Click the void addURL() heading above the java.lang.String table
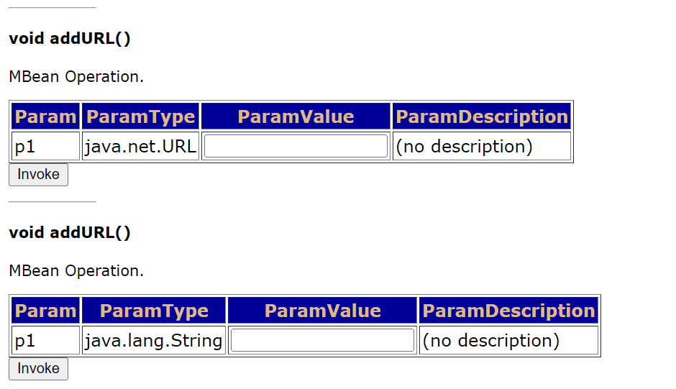The height and width of the screenshot is (389, 676). (70, 233)
